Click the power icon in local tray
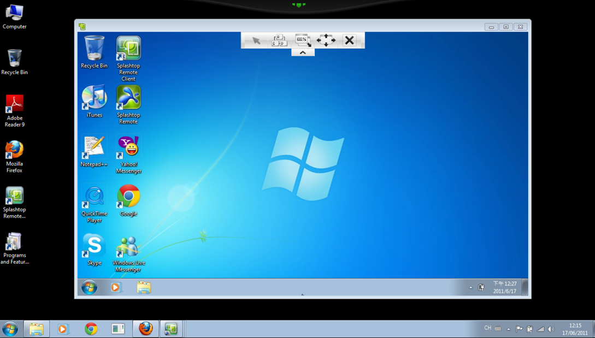The image size is (595, 338). (530, 329)
